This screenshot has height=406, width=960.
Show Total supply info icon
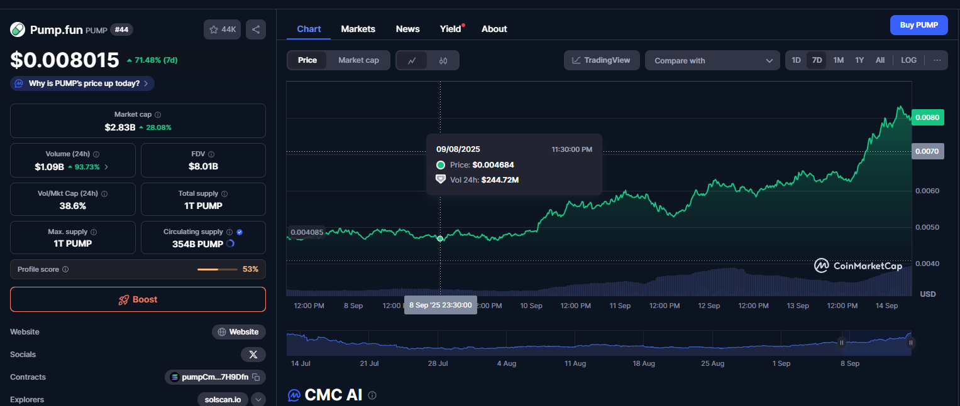(x=224, y=194)
